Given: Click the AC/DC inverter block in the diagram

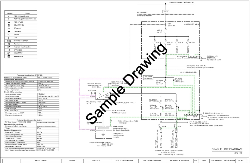Looking at the screenshot, I should pyautogui.click(x=103, y=96).
